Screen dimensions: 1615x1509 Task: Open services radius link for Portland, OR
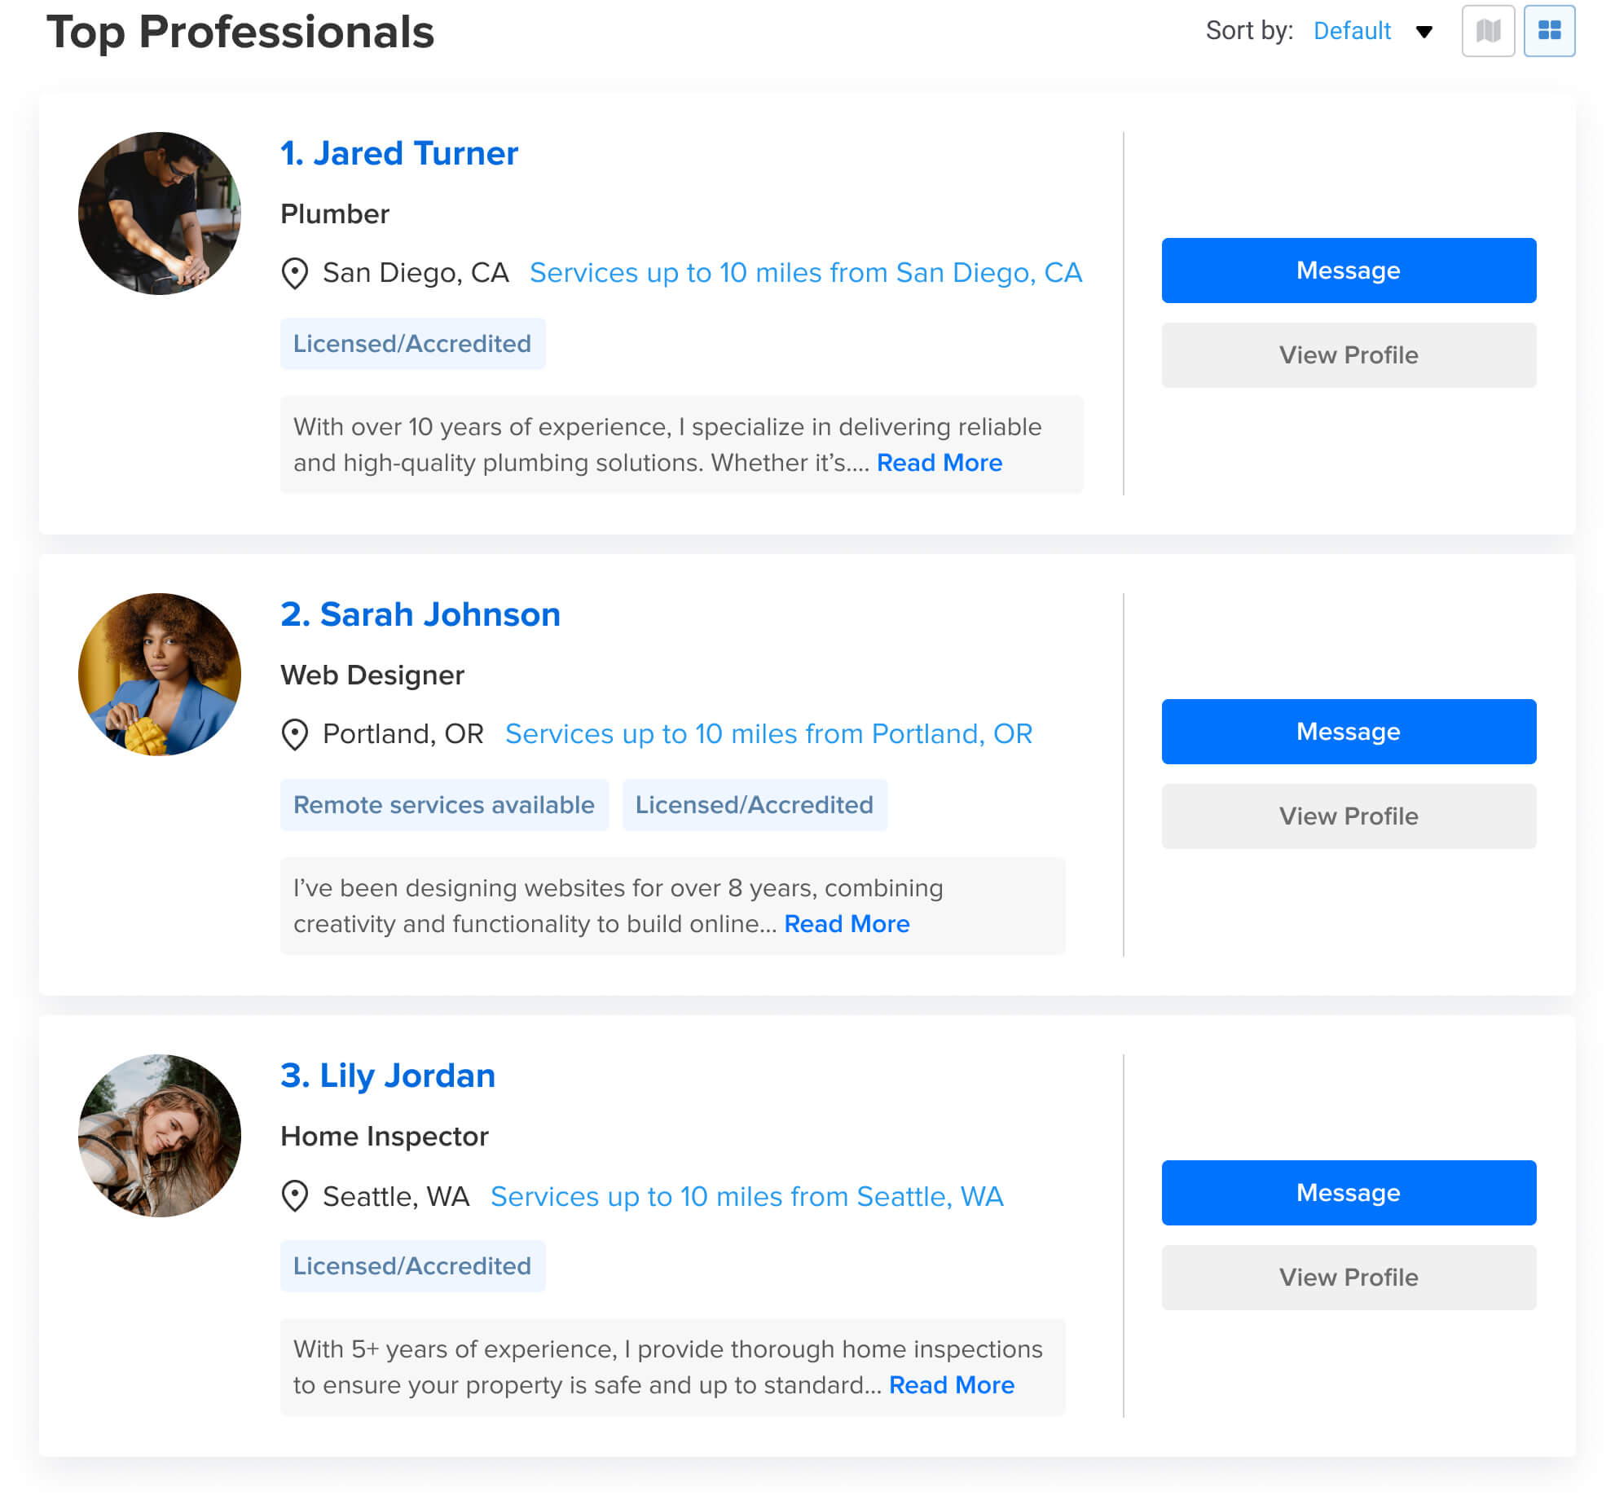(768, 734)
